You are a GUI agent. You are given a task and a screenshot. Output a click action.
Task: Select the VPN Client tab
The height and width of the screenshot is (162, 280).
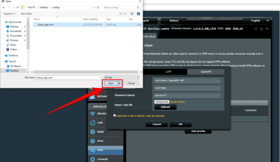coord(149,36)
